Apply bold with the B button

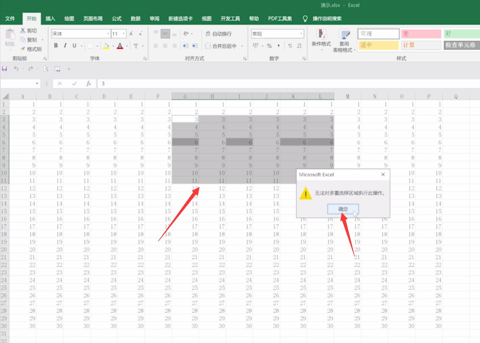tap(56, 46)
